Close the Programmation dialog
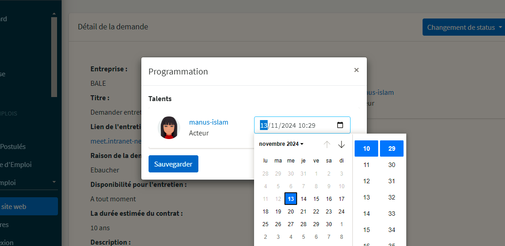Image resolution: width=505 pixels, height=246 pixels. tap(356, 70)
